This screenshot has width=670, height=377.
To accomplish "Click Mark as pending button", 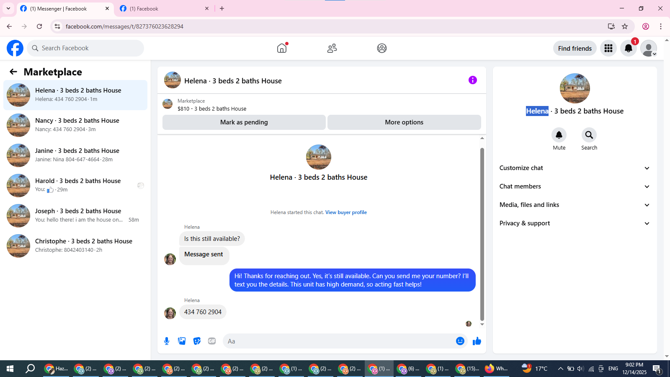I will click(x=244, y=122).
